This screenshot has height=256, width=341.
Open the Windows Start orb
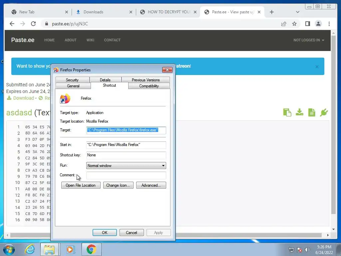point(9,249)
